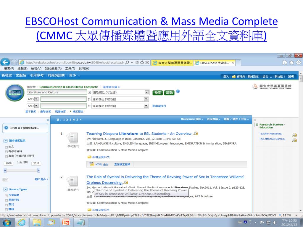Click the EBSCO Host logo
The image size is (303, 227).
pyautogui.click(x=15, y=93)
